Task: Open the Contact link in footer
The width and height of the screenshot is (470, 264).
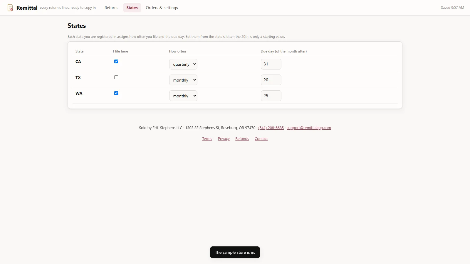Action: tap(261, 139)
